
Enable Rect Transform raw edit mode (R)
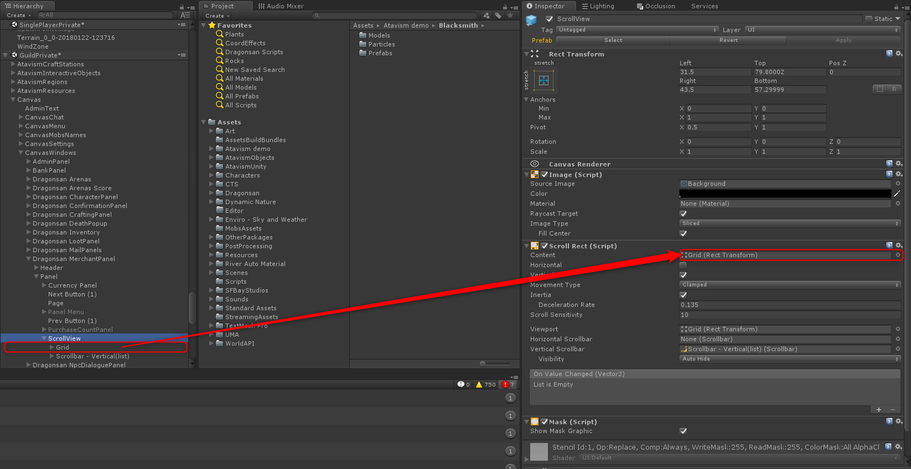click(x=894, y=89)
